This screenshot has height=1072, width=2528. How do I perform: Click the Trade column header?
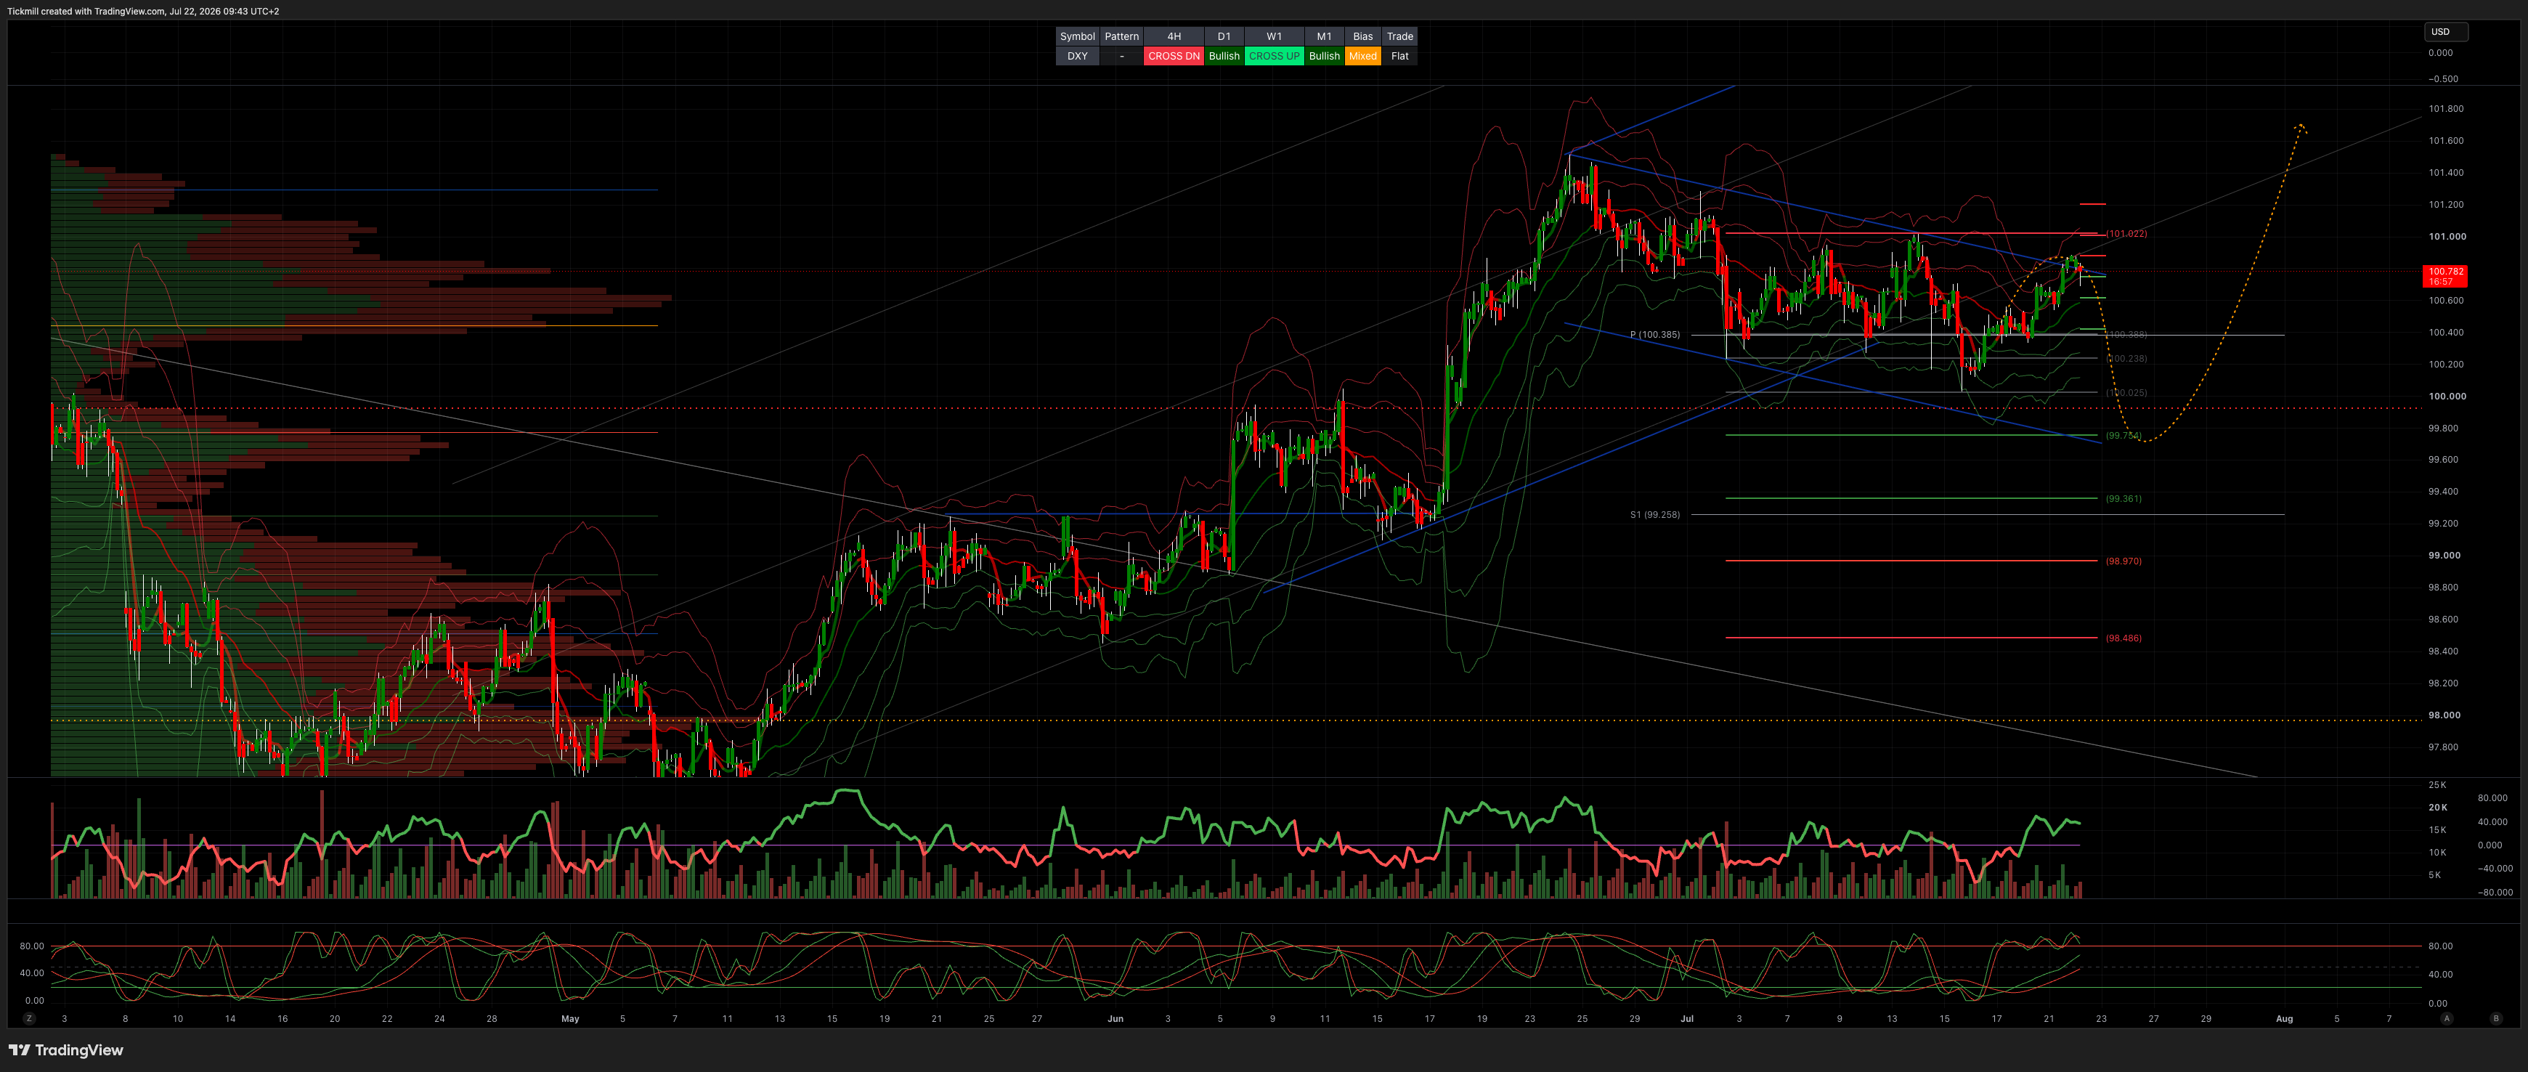tap(1400, 36)
